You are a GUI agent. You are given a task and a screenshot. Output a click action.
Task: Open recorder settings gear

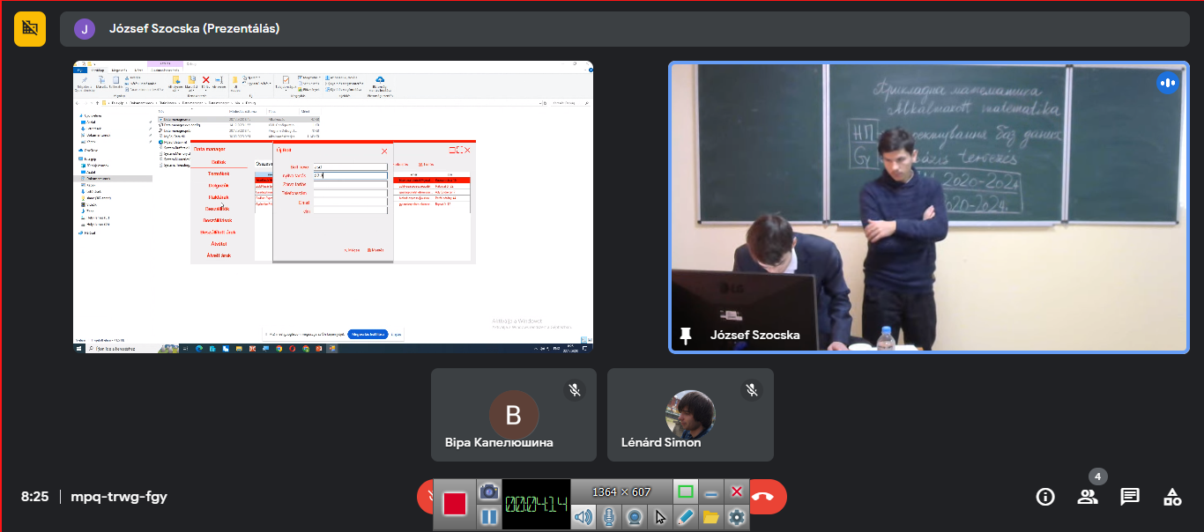coord(737,517)
